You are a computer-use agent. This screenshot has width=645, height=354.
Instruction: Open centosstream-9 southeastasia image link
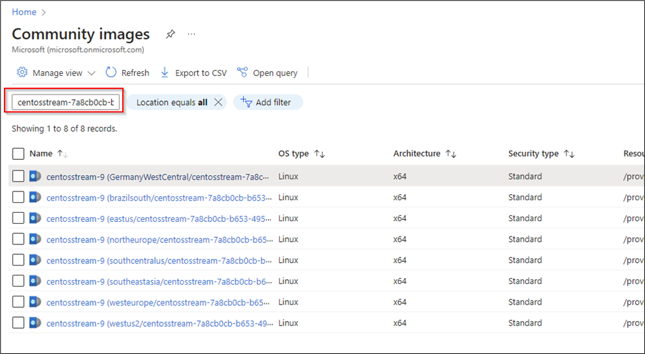click(x=159, y=282)
